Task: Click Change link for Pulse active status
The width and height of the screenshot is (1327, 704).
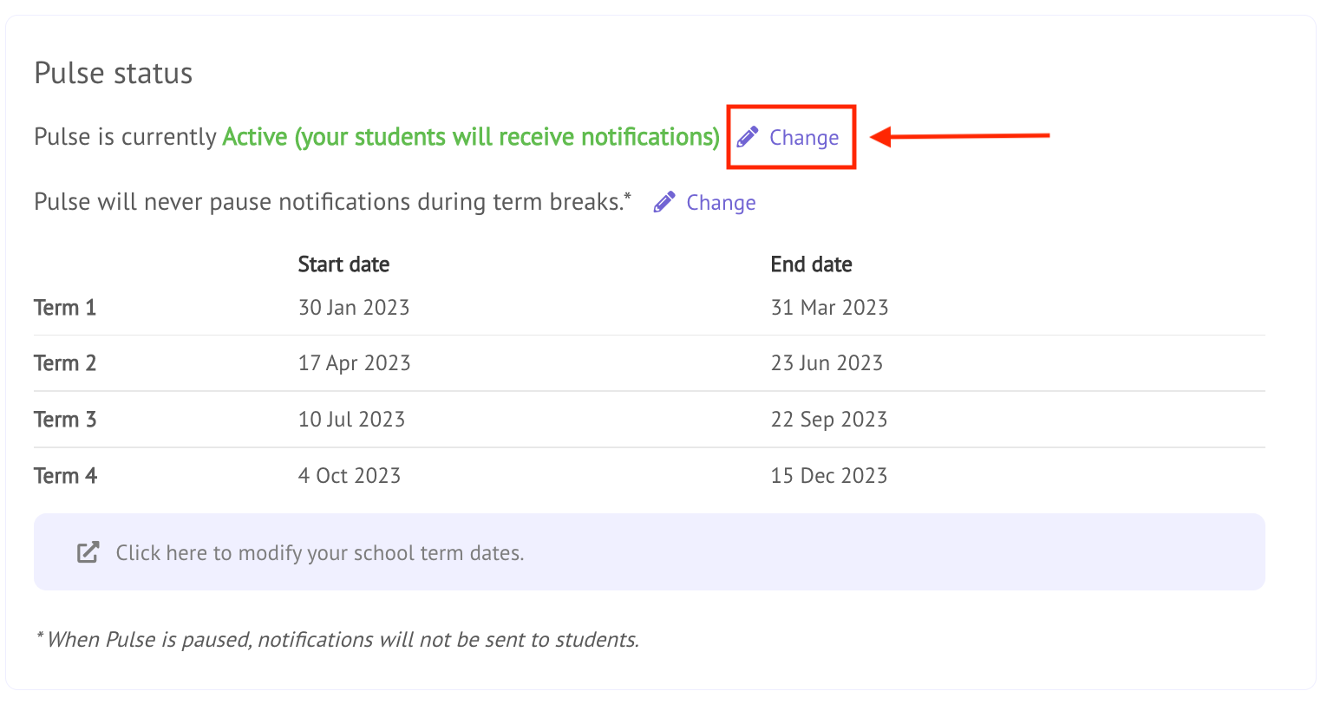Action: (803, 138)
